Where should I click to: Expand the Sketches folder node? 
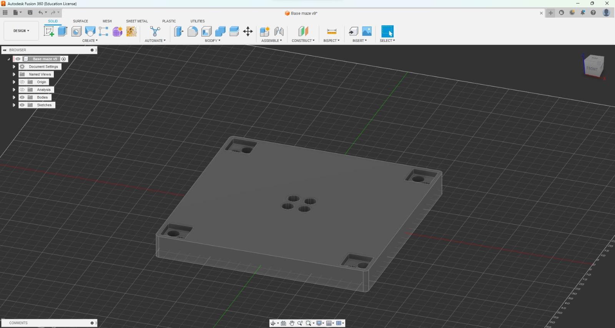click(x=14, y=105)
